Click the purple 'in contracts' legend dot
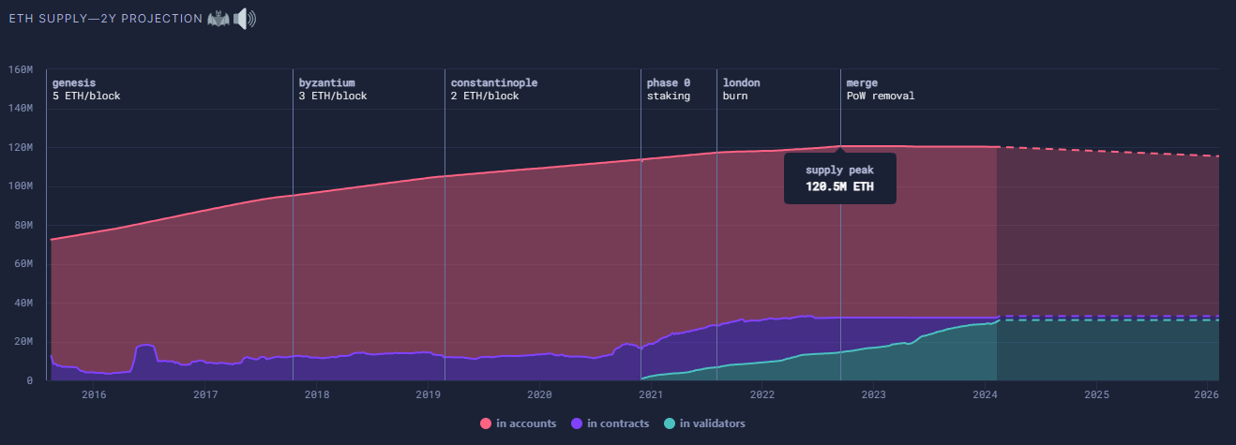1236x445 pixels. (577, 423)
